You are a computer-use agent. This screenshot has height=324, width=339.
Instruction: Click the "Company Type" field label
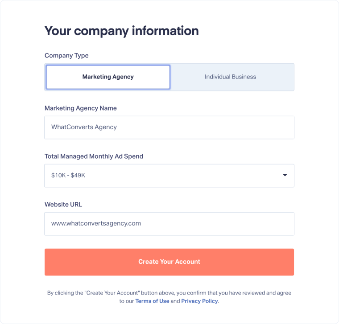(x=66, y=56)
